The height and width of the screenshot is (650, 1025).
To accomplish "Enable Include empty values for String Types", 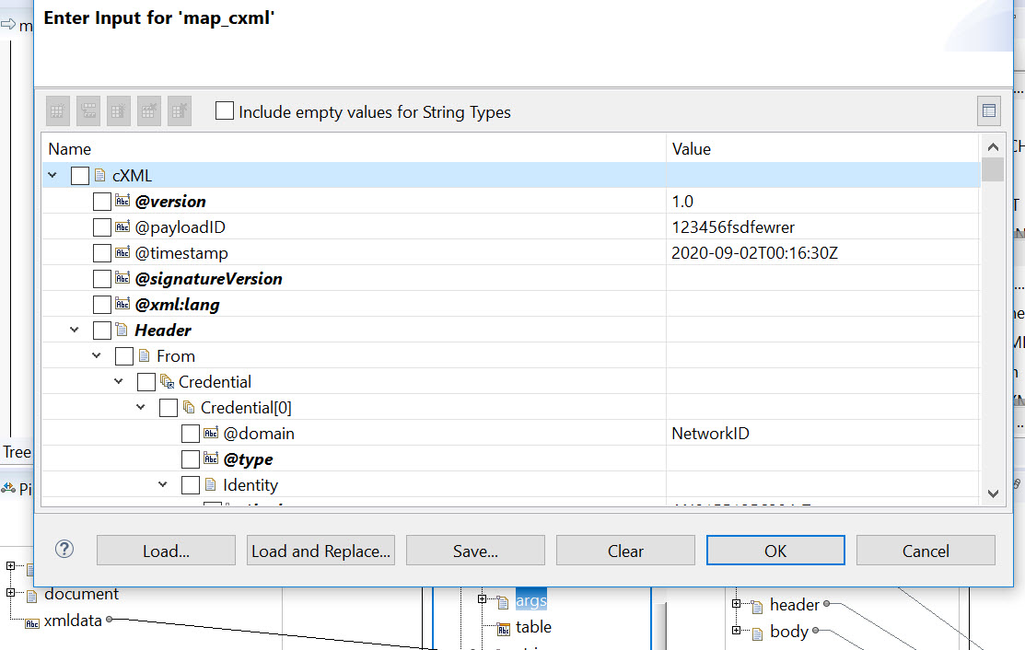I will point(225,111).
